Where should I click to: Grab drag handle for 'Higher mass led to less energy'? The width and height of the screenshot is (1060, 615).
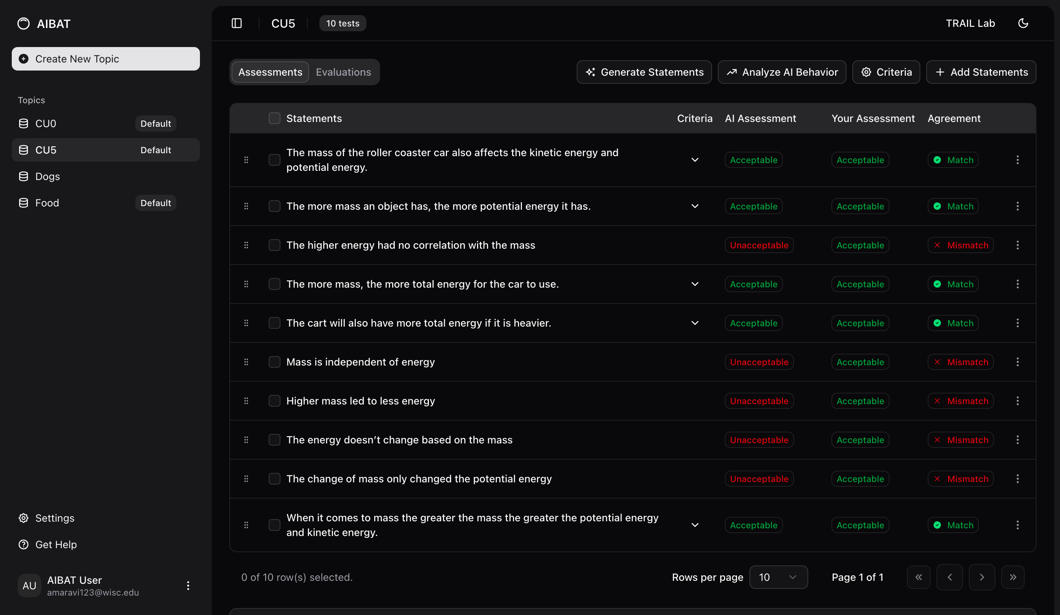[246, 401]
